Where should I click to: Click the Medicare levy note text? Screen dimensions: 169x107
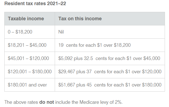point(64,102)
